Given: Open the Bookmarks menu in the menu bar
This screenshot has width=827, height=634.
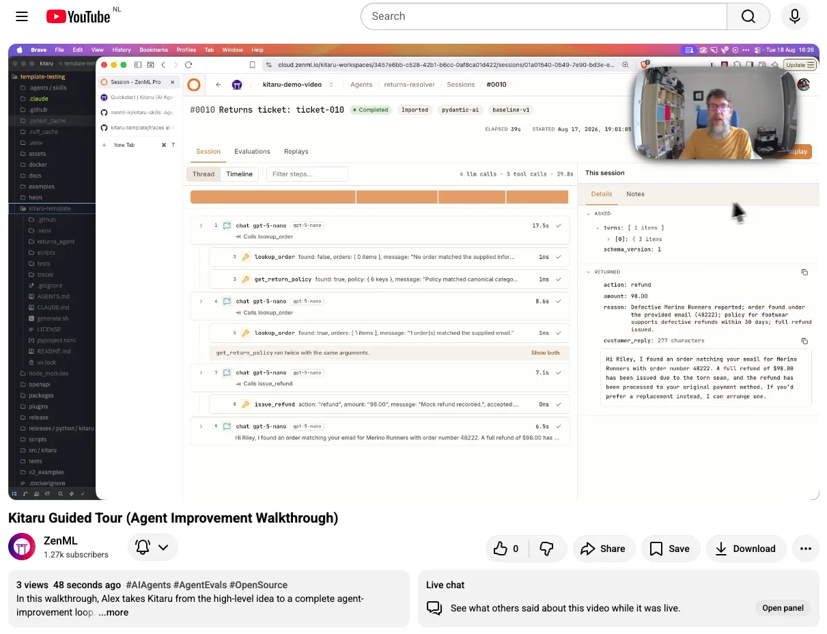Looking at the screenshot, I should point(154,50).
